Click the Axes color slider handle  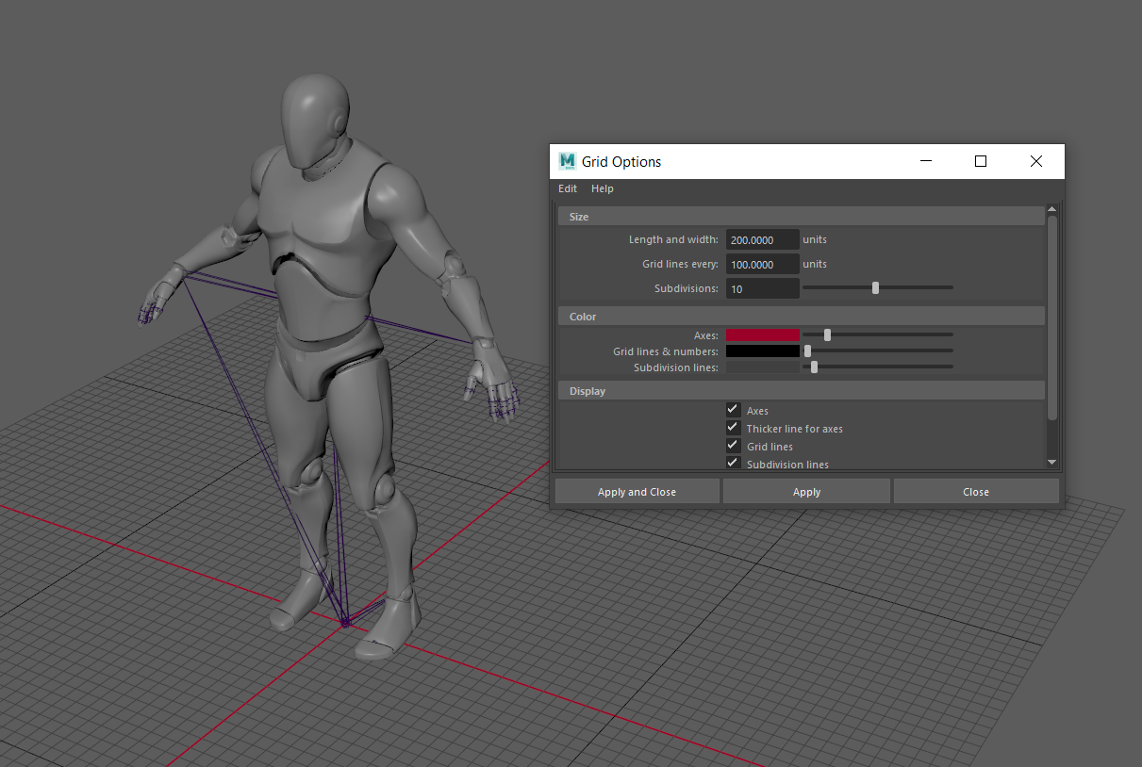[x=828, y=335]
